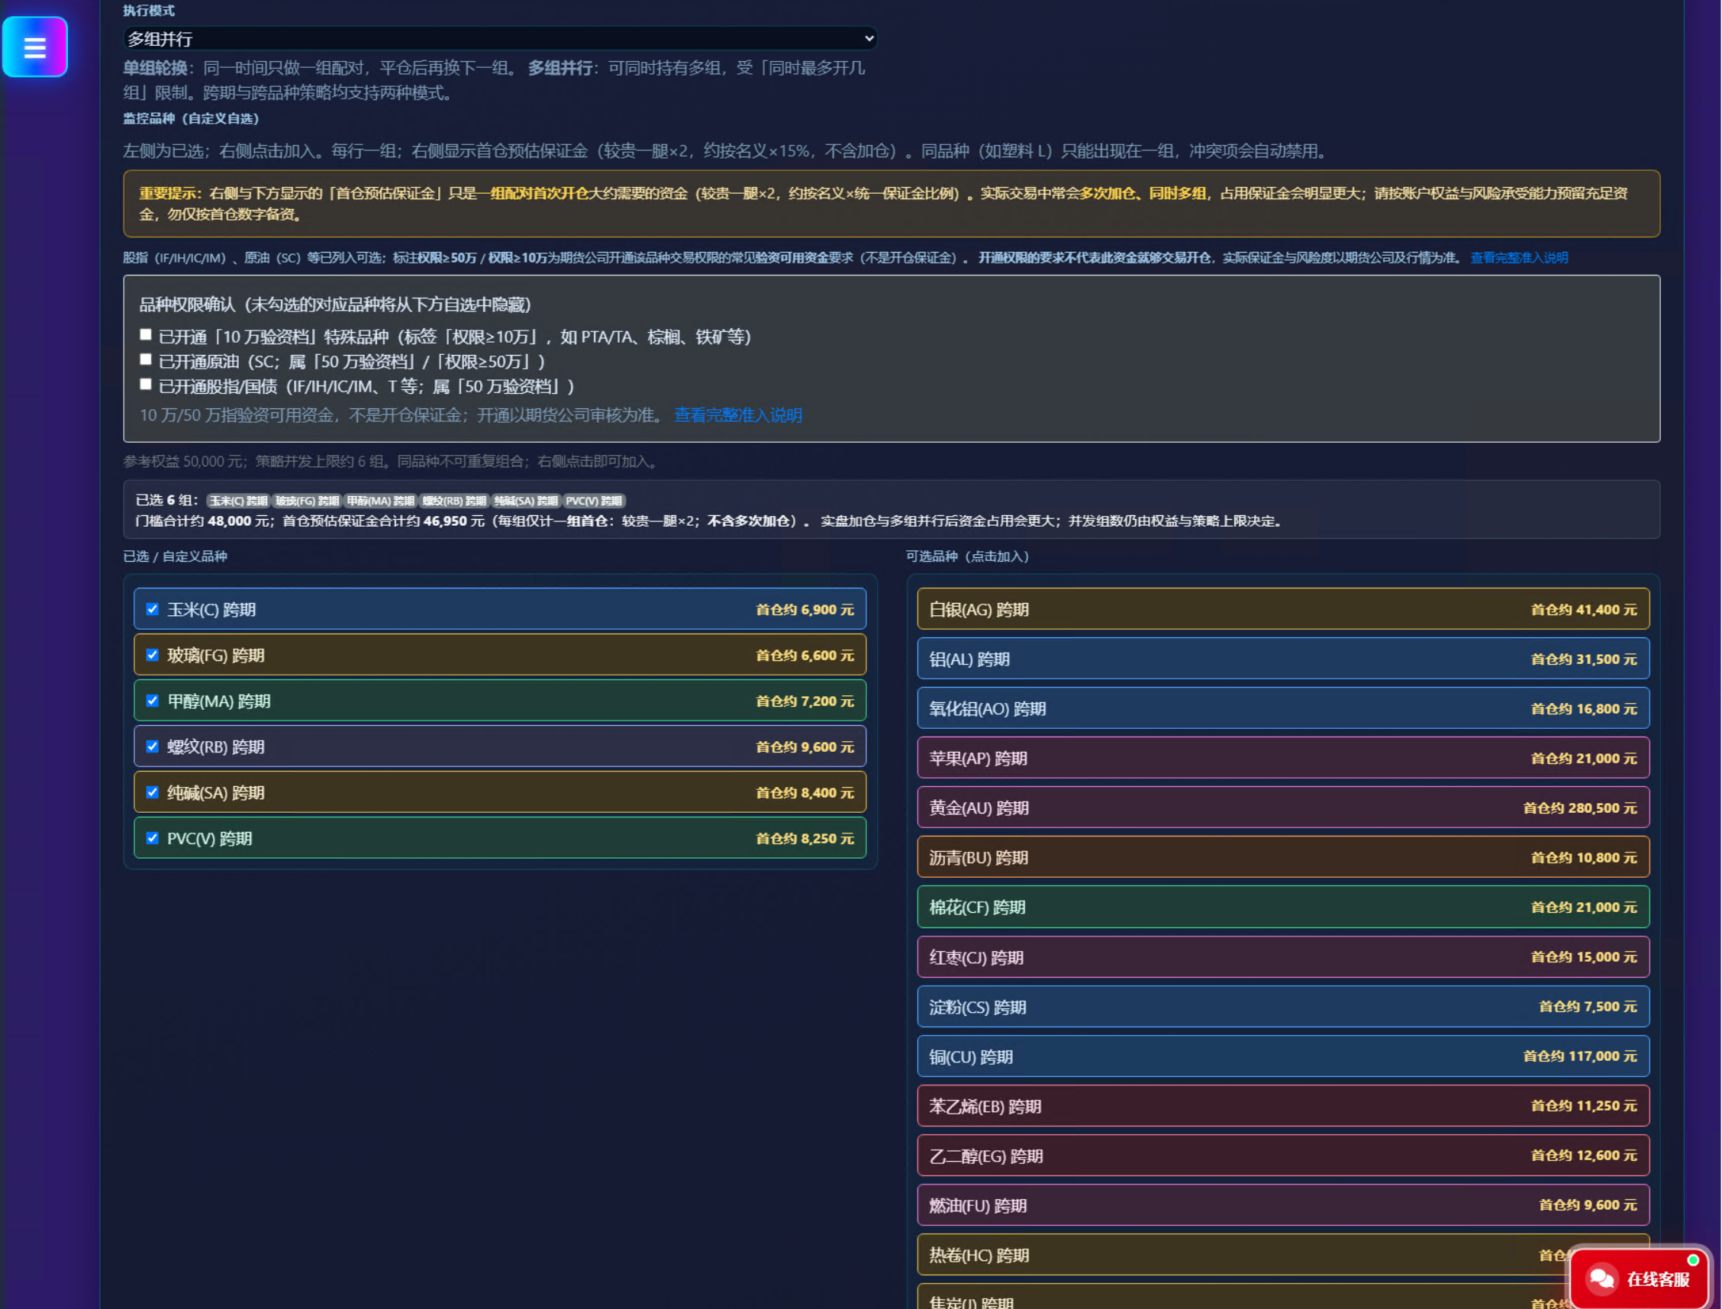Click 首仓约 8,250 元 on the PVC(V) row
The width and height of the screenshot is (1722, 1309).
(x=805, y=838)
